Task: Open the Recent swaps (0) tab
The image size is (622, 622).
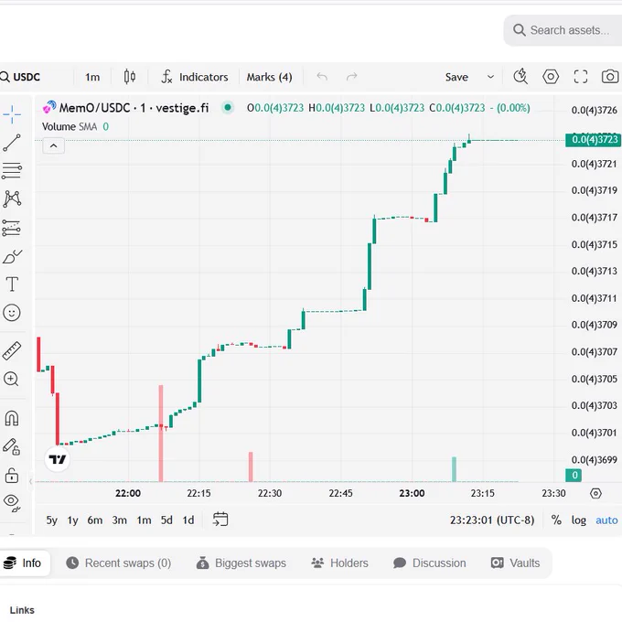Action: pyautogui.click(x=119, y=563)
